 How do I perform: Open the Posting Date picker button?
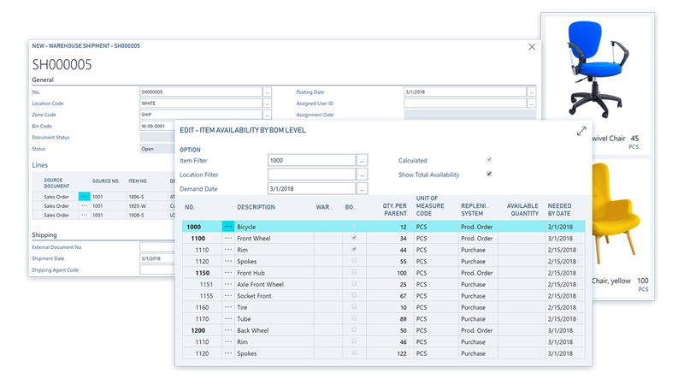coord(531,92)
